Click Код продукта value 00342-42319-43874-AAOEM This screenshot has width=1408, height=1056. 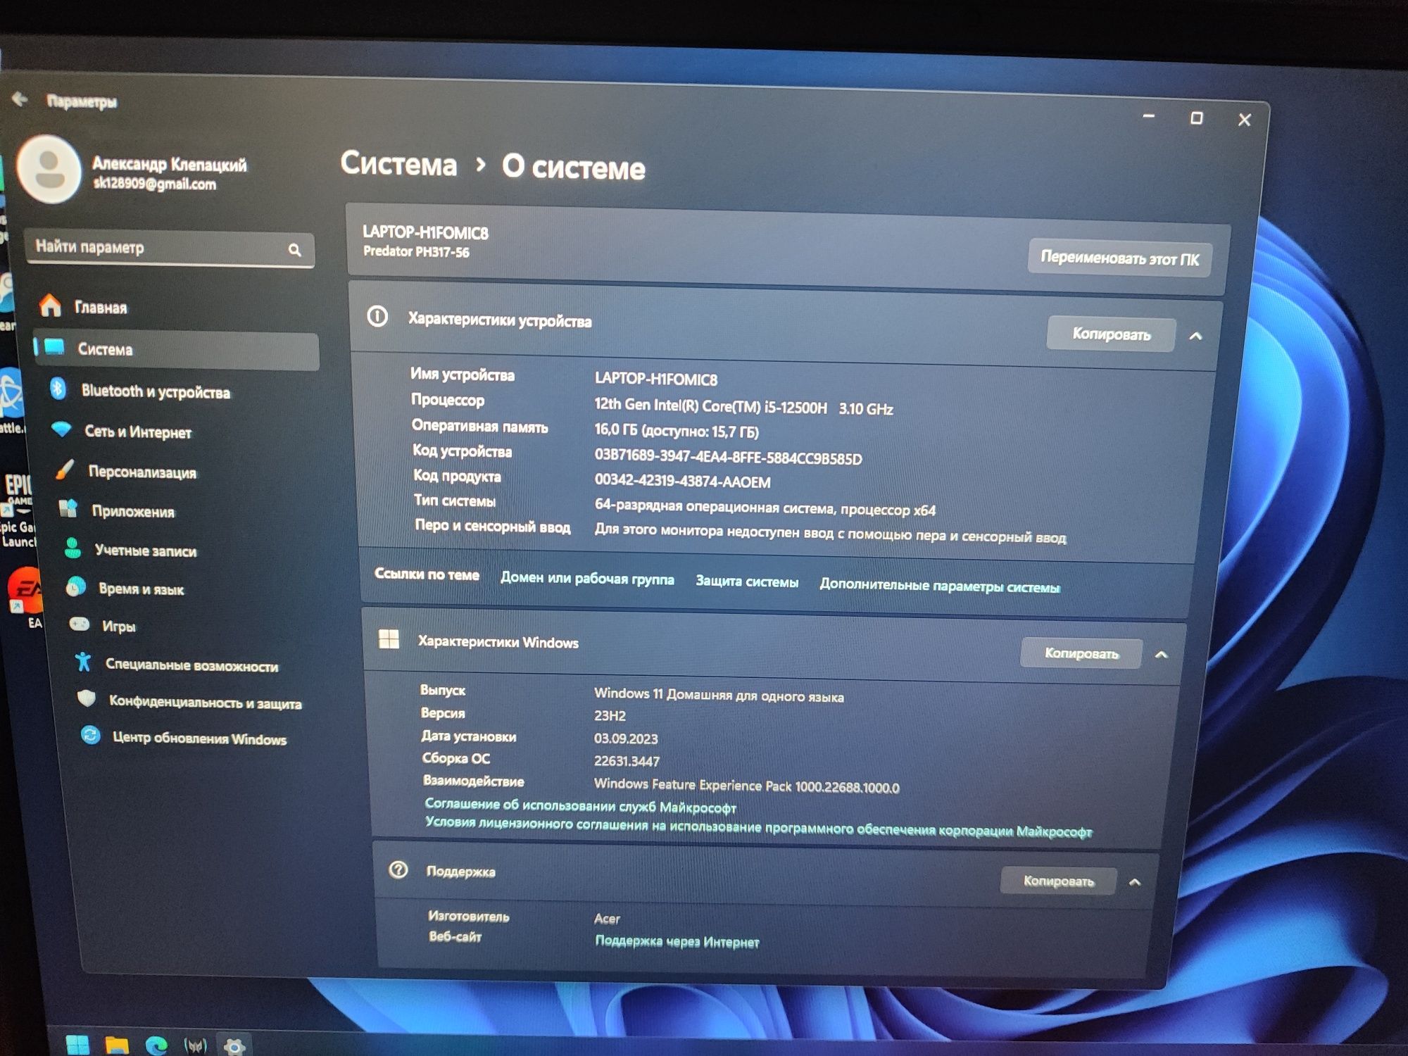coord(682,482)
